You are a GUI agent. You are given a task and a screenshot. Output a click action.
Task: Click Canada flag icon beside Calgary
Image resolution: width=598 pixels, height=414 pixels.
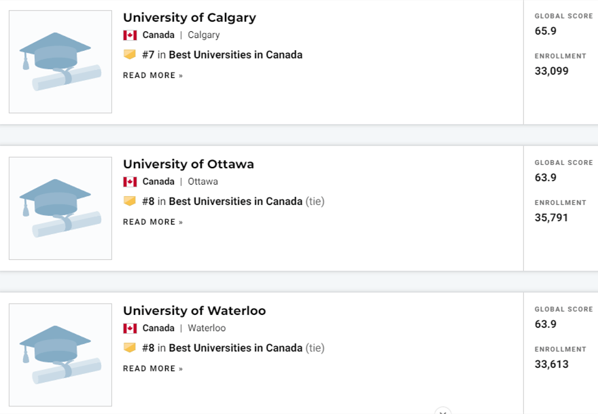coord(130,35)
